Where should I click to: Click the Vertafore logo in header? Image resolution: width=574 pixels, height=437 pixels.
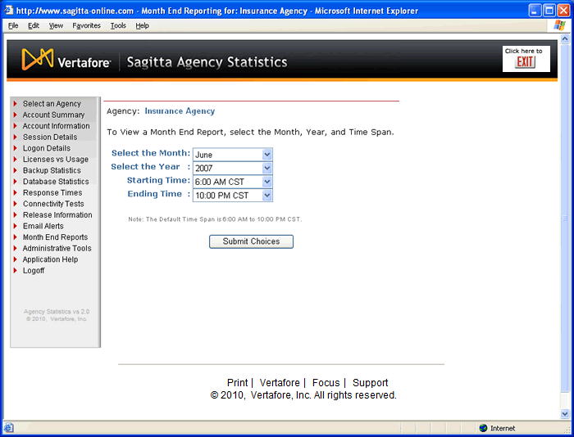pyautogui.click(x=66, y=60)
